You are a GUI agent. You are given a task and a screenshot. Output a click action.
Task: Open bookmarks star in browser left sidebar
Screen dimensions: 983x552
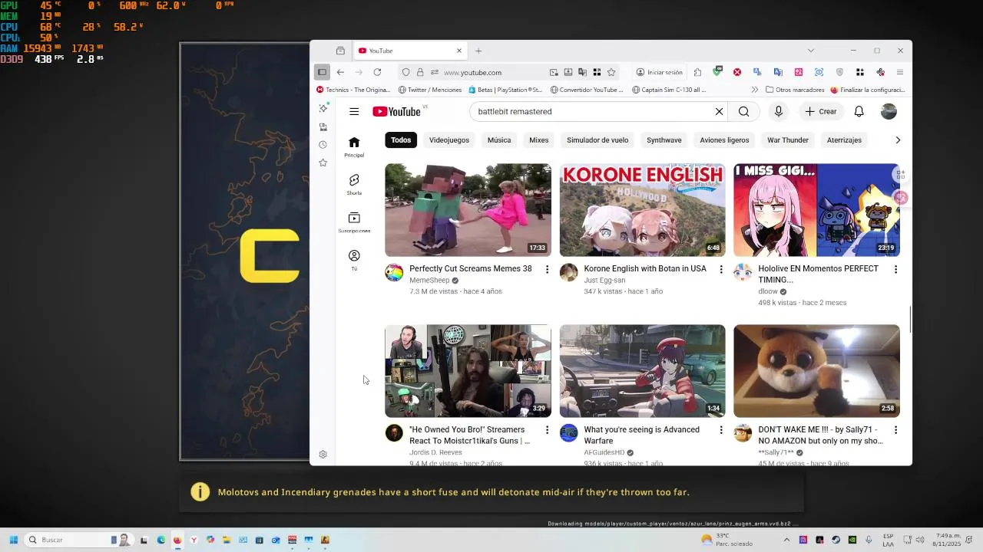click(323, 163)
